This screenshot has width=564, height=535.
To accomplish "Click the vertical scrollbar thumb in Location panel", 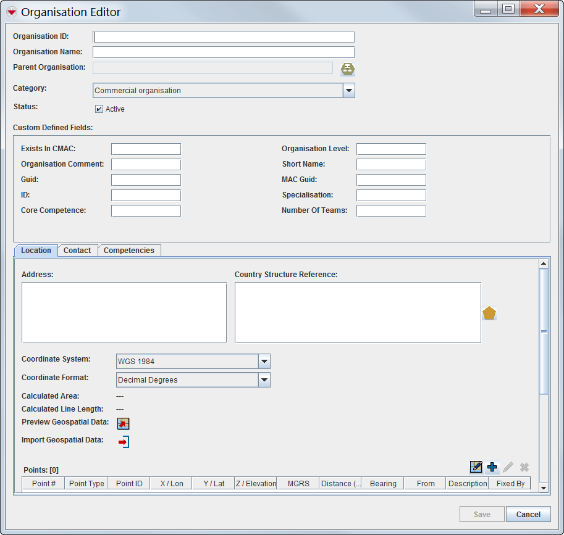I will pos(544,331).
